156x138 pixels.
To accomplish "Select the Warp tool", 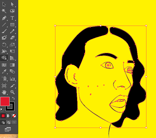I will click(x=4, y=51).
